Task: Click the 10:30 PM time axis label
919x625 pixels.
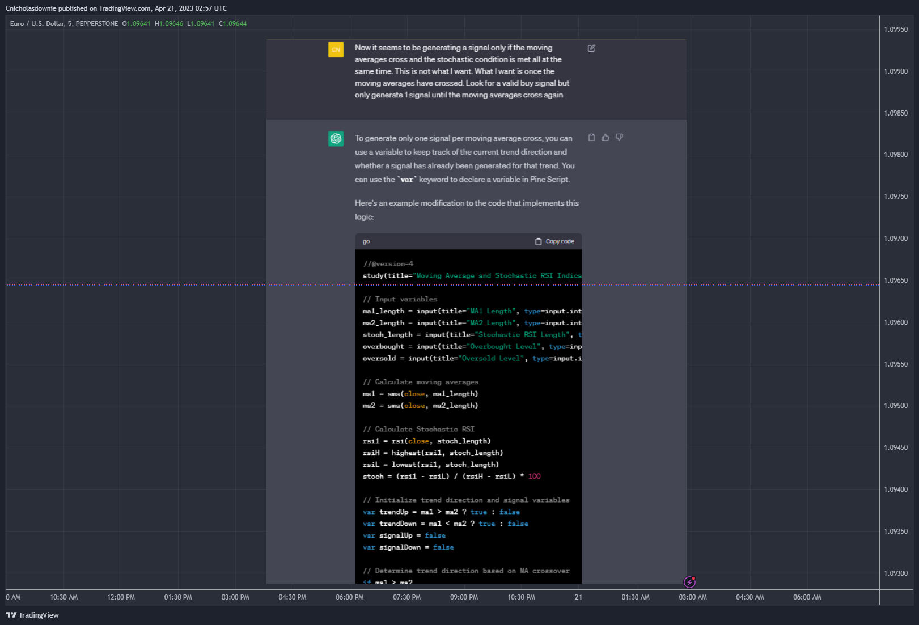Action: click(x=521, y=597)
